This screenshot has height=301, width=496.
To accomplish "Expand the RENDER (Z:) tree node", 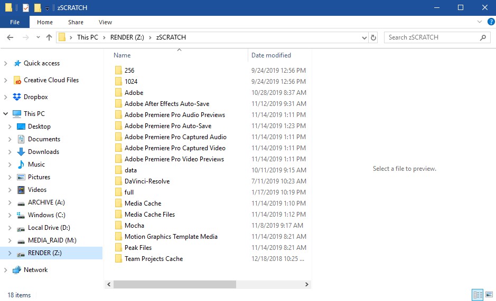I will 10,253.
